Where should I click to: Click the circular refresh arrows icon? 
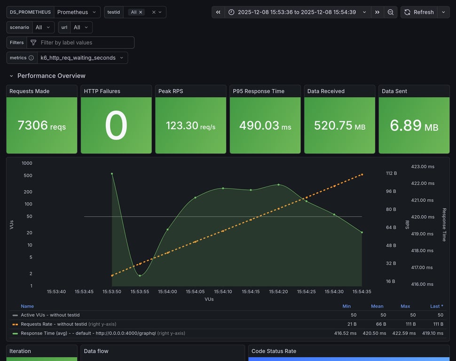click(x=406, y=12)
